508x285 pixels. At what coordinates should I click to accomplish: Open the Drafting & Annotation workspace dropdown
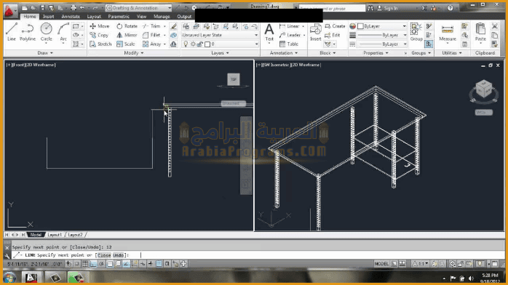(x=139, y=8)
